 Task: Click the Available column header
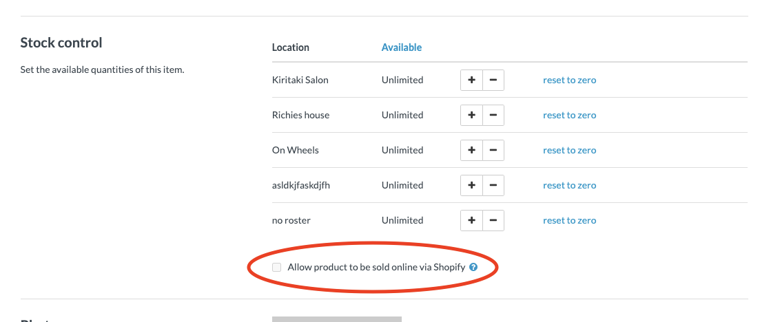pos(402,47)
